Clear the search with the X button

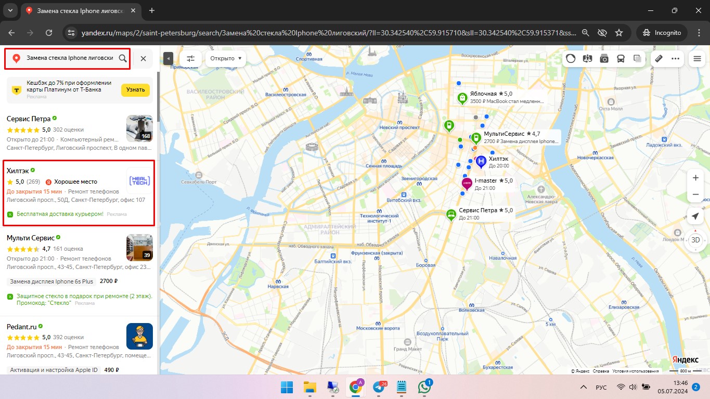(143, 58)
